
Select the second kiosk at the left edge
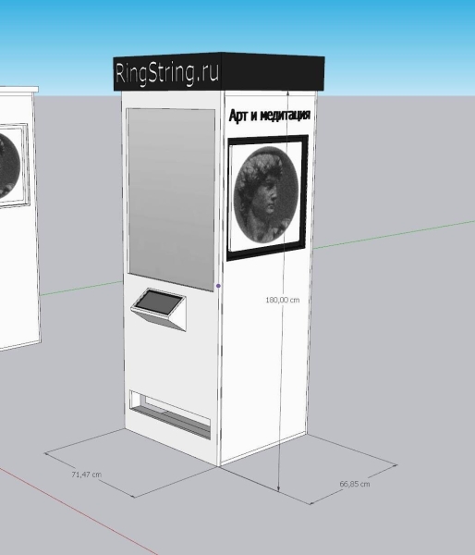coord(18,219)
